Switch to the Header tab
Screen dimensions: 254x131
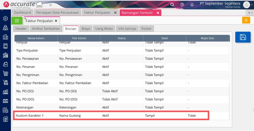pyautogui.click(x=21, y=29)
